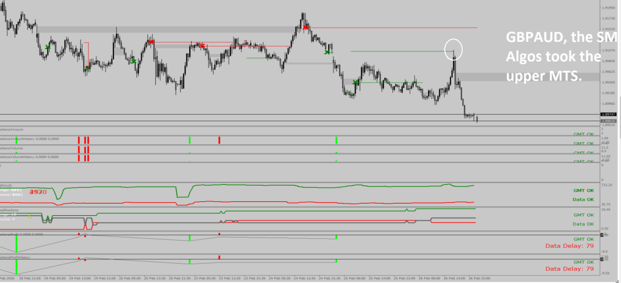Select the 1.91950 label on the price axis
Screen dimensions: 621x283
(609, 8)
